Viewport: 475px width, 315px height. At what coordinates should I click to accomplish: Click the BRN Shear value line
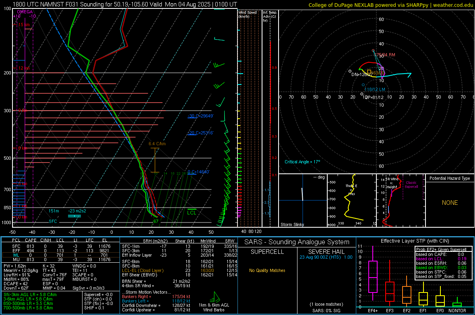156,281
